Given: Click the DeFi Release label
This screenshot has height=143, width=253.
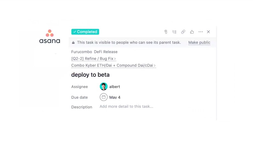Looking at the screenshot, I should pyautogui.click(x=106, y=52).
